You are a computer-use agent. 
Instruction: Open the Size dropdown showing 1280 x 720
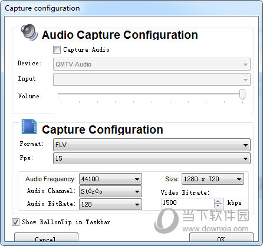[213, 179]
